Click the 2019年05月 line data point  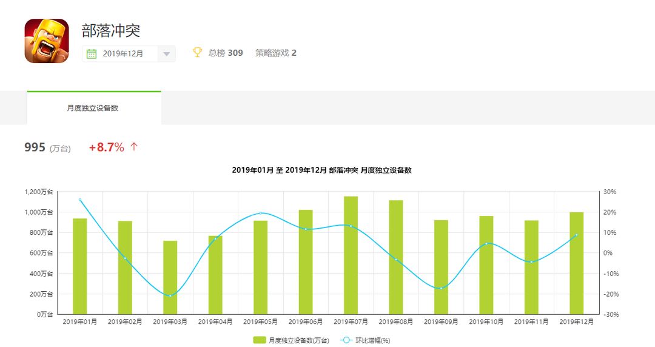click(x=260, y=213)
